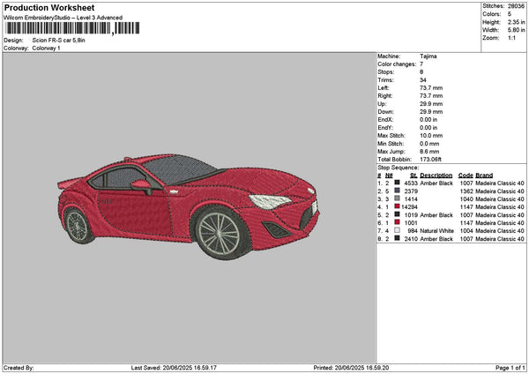Viewport: 529px width, 374px height.
Task: Click the 'Left:' measurement label
Action: (384, 88)
